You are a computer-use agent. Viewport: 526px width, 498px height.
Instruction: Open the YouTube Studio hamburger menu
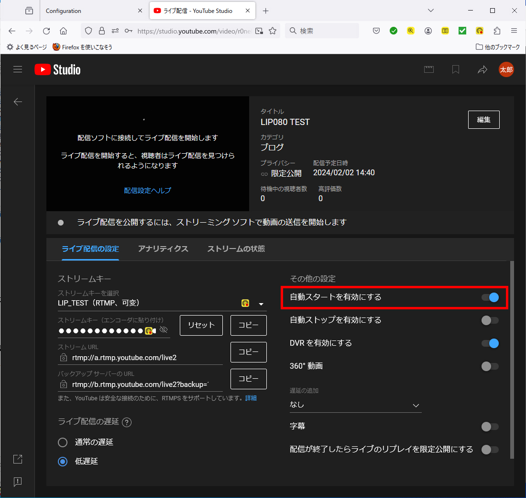17,69
